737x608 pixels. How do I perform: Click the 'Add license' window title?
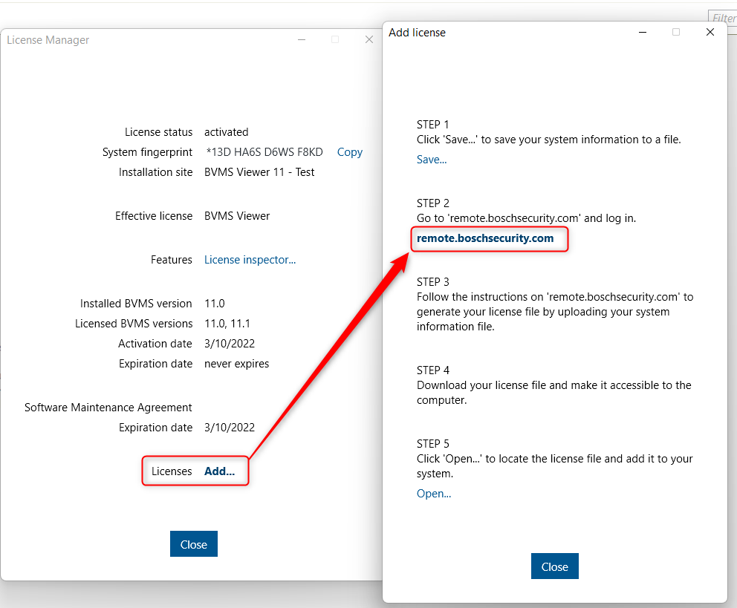pos(417,33)
